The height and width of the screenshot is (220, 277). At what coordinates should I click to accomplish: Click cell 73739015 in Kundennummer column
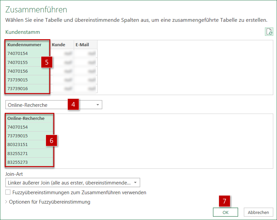(x=27, y=80)
